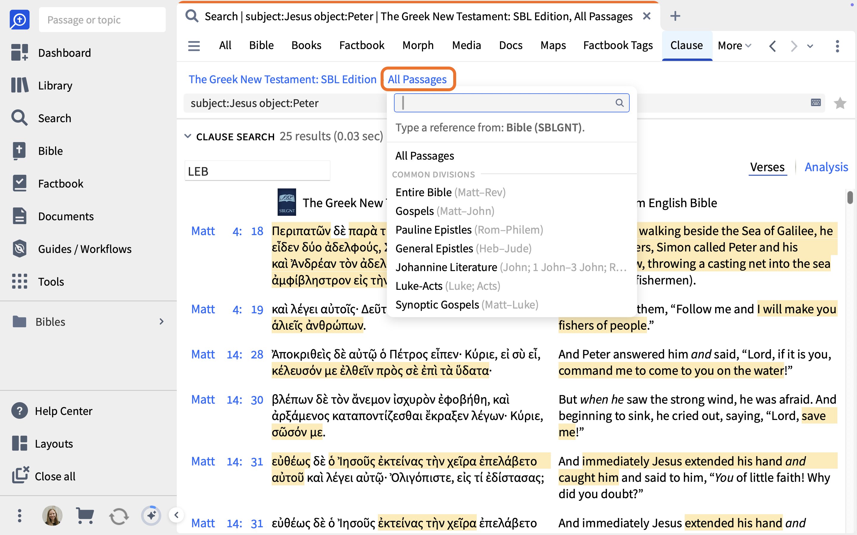
Task: Switch to the Factbook Tags tab
Action: click(x=618, y=45)
